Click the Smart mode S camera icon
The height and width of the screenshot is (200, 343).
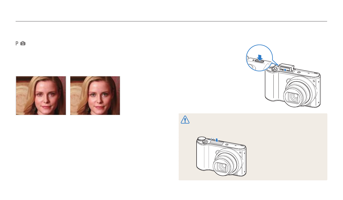click(23, 44)
